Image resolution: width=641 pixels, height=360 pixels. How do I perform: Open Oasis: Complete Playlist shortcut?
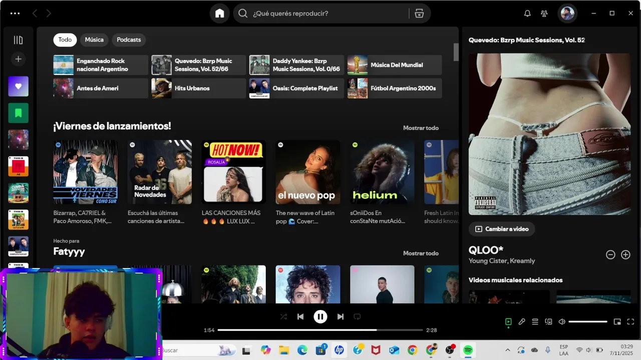297,88
